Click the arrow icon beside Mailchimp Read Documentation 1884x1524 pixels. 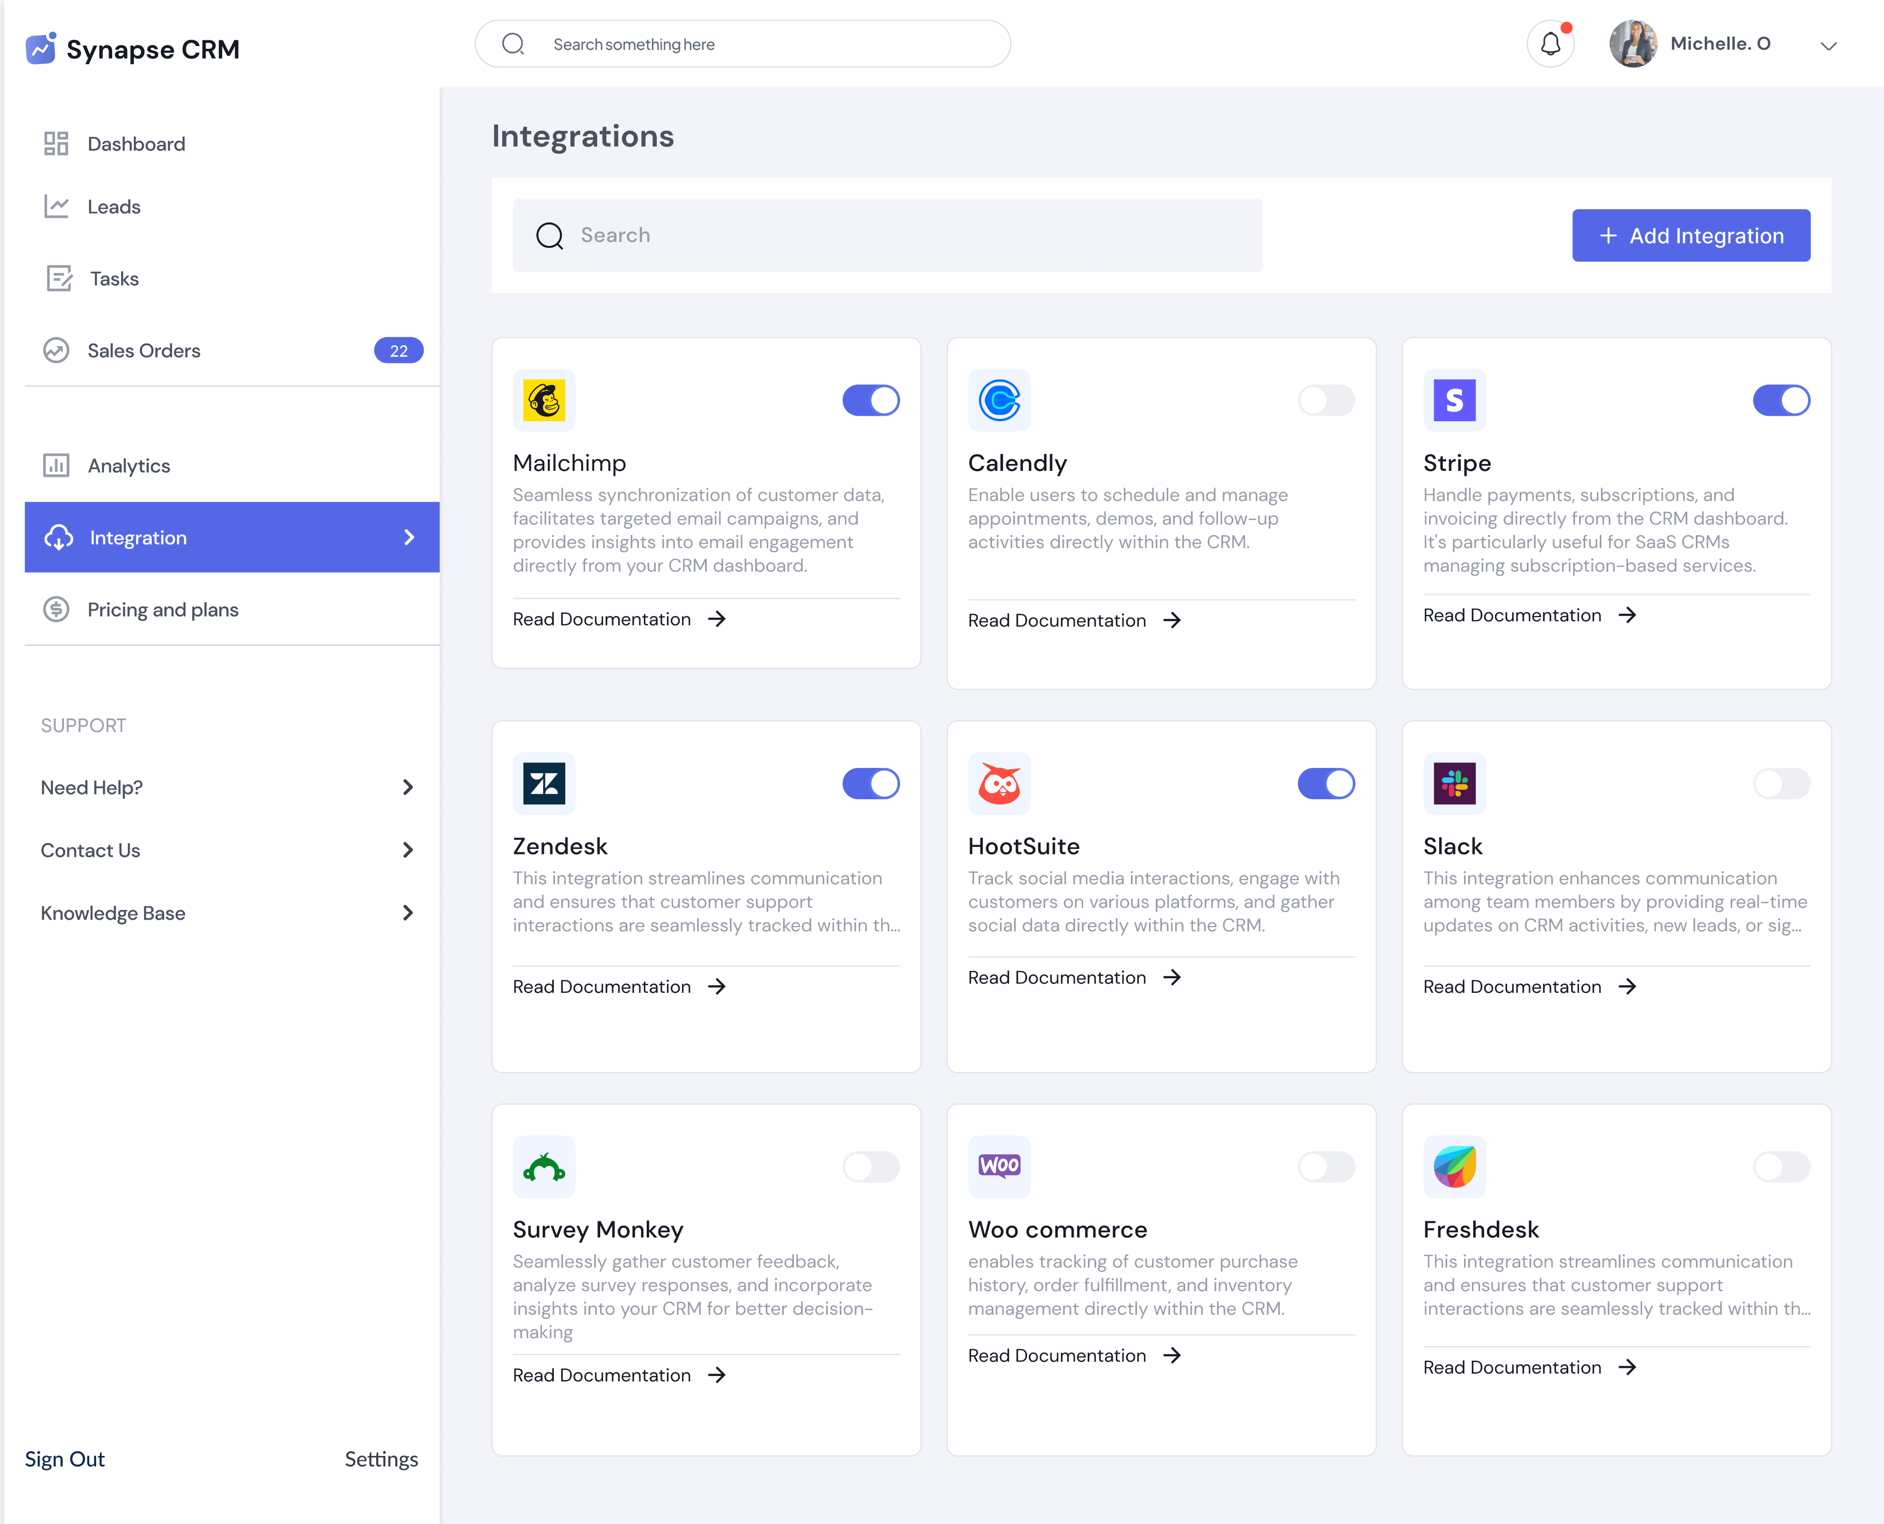(x=717, y=619)
